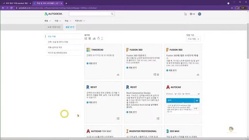Select the second sidebar category
Image resolution: width=249 pixels, height=140 pixels.
point(58,42)
